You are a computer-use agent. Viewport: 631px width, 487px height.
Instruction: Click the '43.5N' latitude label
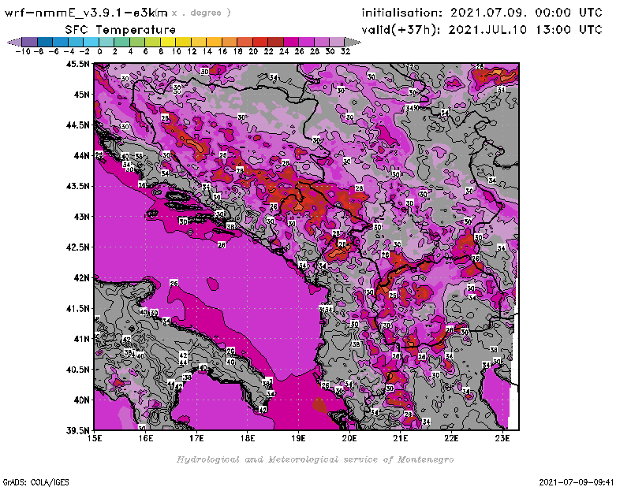[77, 186]
